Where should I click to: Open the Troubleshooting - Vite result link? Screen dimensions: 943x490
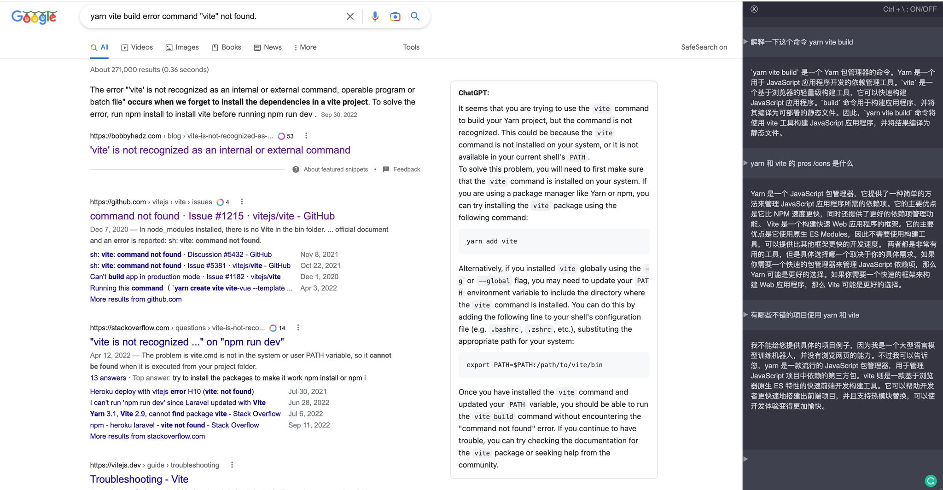point(139,479)
